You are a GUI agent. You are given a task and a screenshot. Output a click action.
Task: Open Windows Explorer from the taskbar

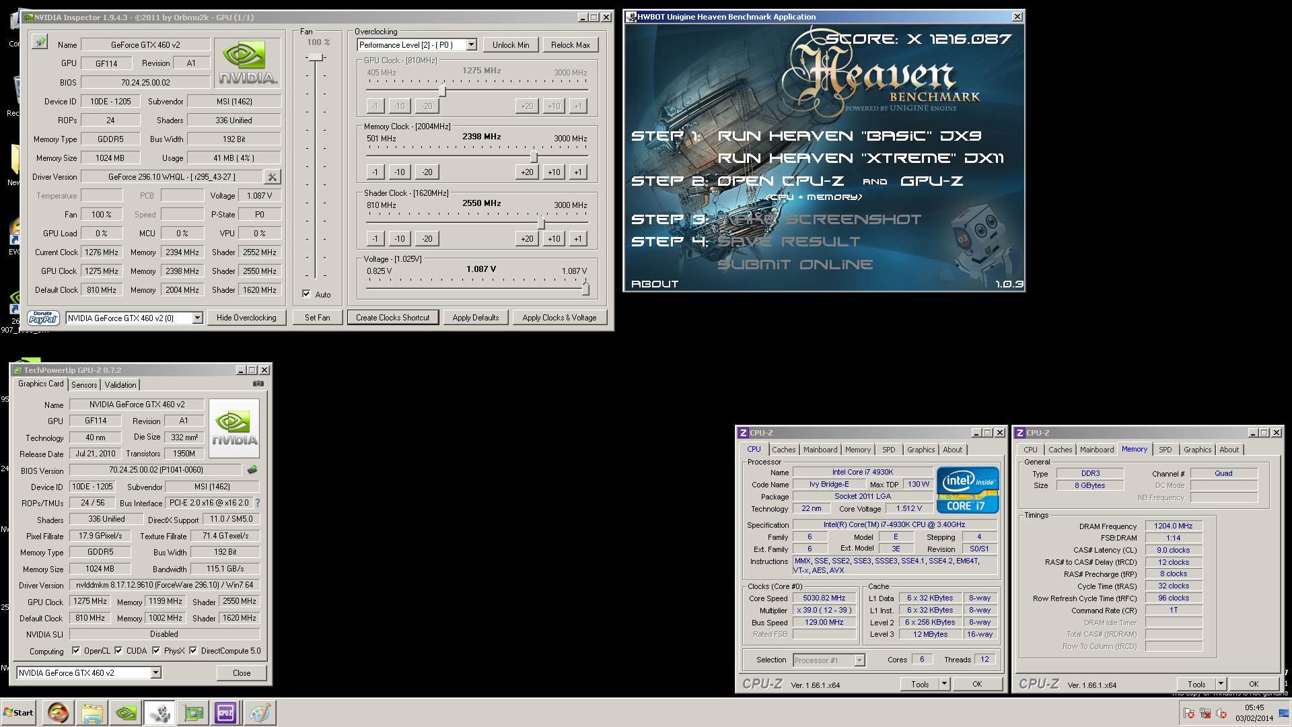click(x=92, y=713)
